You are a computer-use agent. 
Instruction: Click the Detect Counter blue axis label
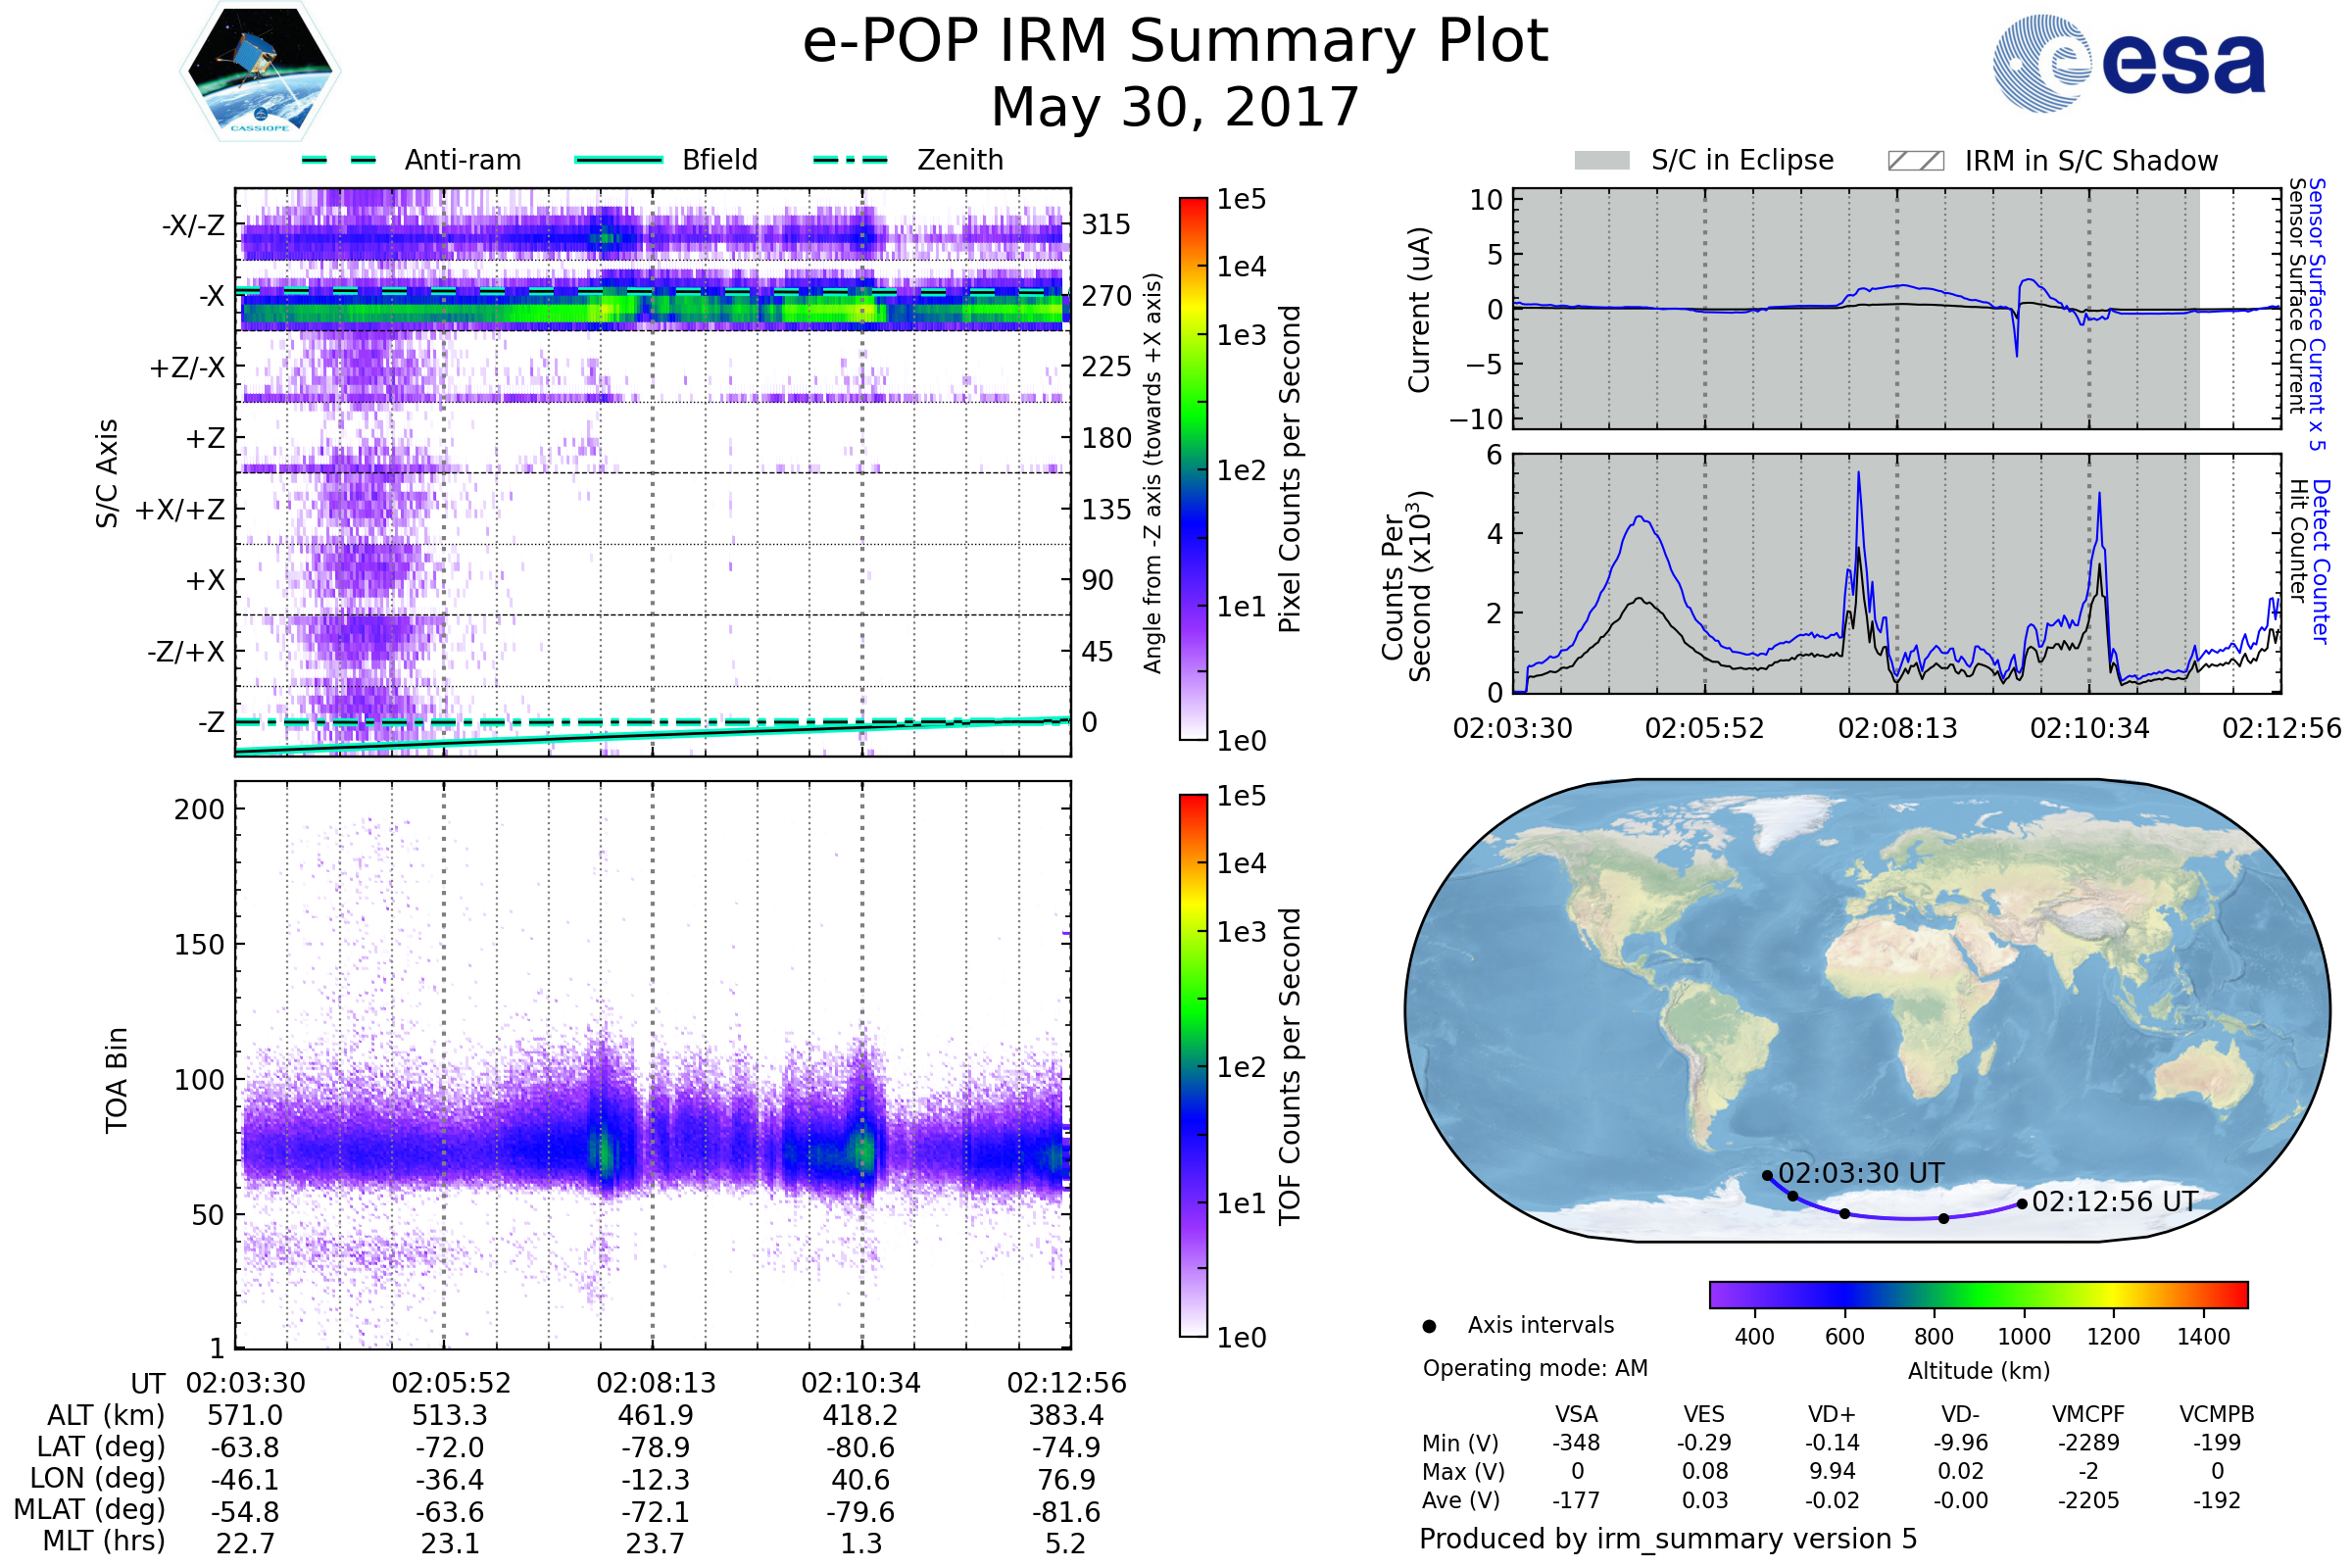pyautogui.click(x=2321, y=561)
